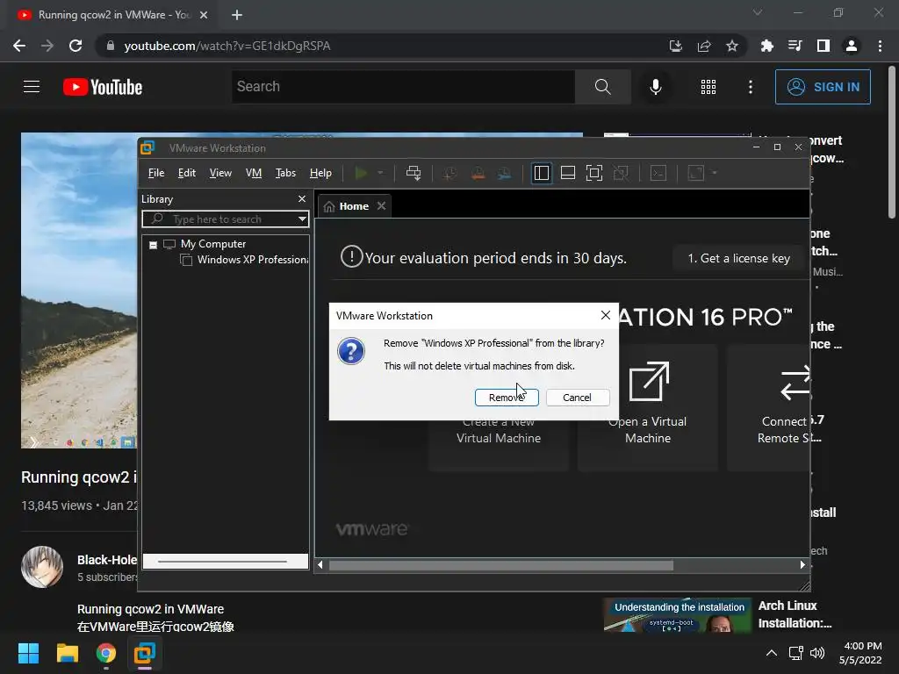
Task: Go back in Chrome
Action: 19,46
